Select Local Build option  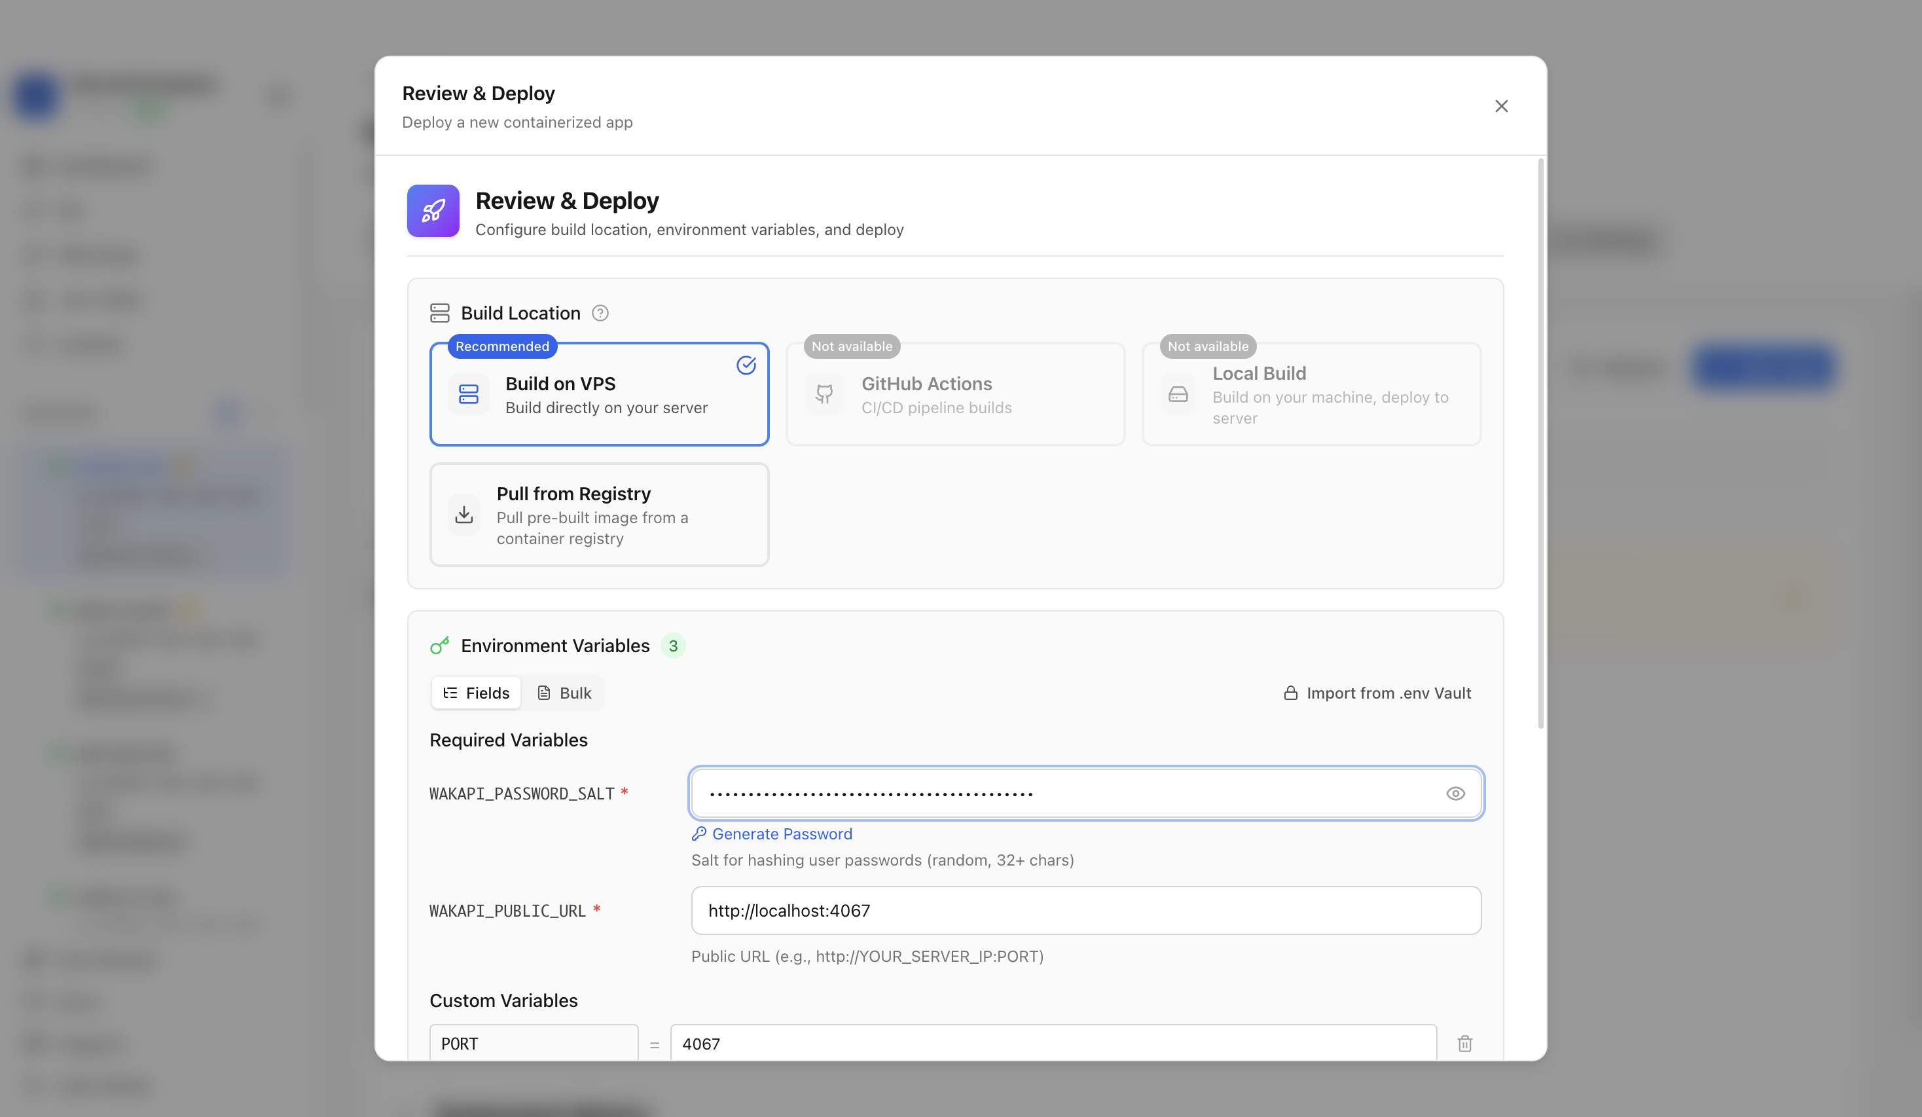[x=1311, y=394]
